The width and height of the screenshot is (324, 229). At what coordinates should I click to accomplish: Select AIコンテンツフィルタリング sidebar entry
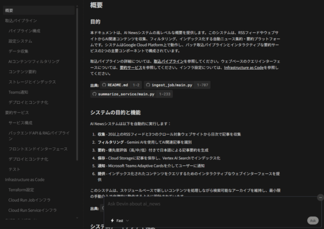pyautogui.click(x=34, y=62)
